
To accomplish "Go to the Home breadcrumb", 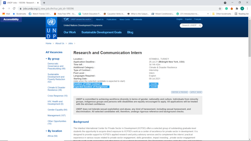I will click(x=48, y=43).
